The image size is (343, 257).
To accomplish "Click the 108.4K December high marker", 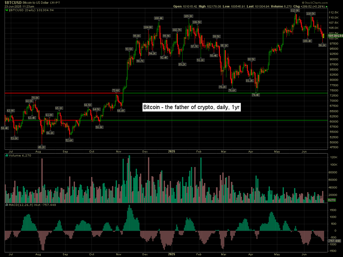I will point(159,18).
